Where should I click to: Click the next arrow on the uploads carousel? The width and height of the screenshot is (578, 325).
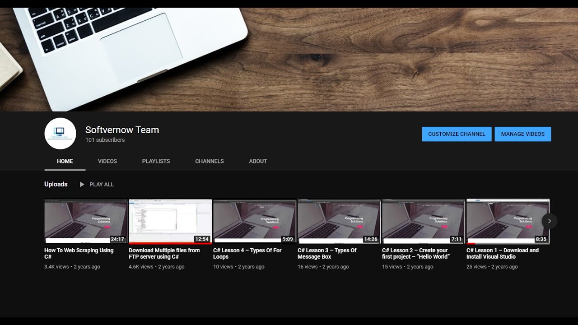(550, 221)
